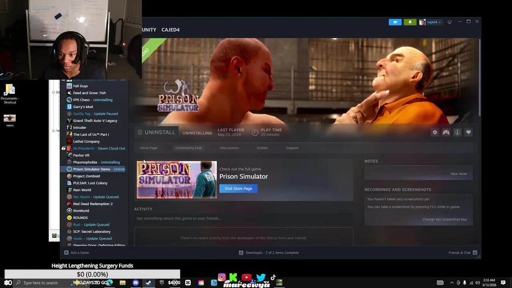Image resolution: width=512 pixels, height=288 pixels.
Task: Click the Grand Theft Auto V Legacy icon
Action: [x=69, y=121]
